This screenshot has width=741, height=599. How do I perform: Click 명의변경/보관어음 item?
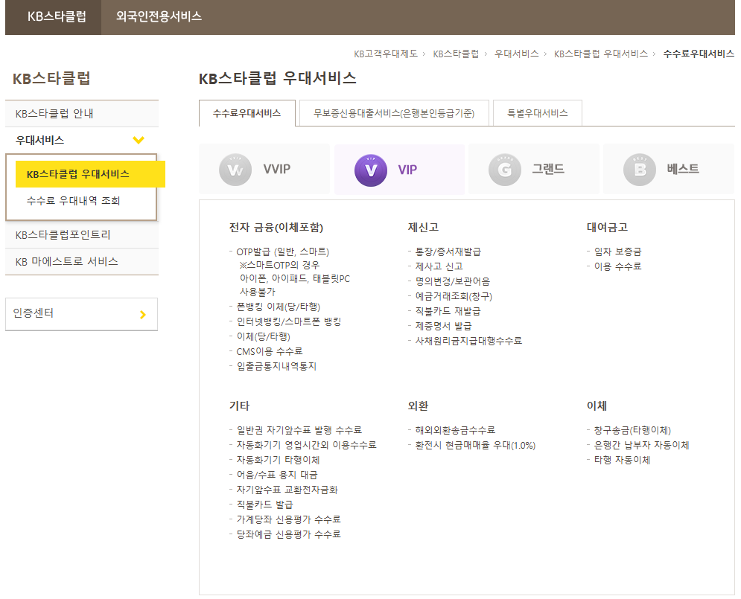(453, 282)
